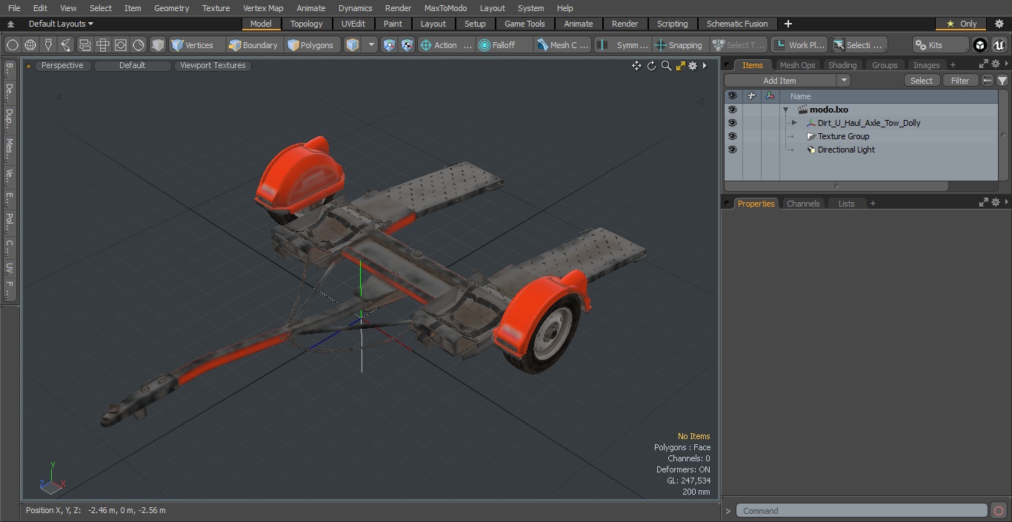Click the Select button in Items panel
1012x522 pixels.
922,81
